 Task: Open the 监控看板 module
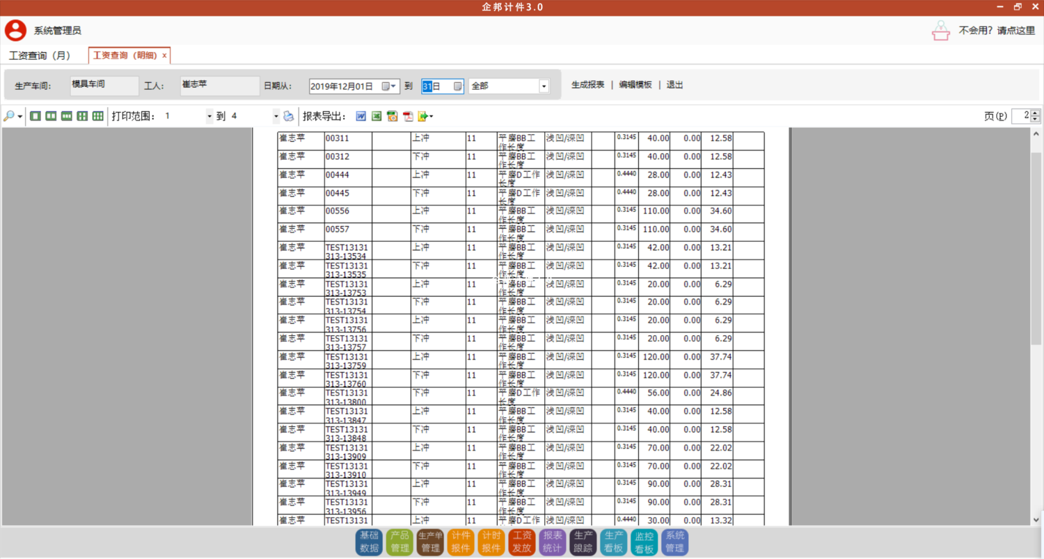tap(644, 542)
